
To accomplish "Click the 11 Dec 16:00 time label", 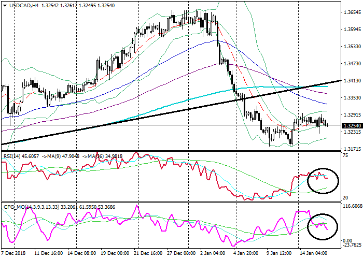I will (48, 254).
